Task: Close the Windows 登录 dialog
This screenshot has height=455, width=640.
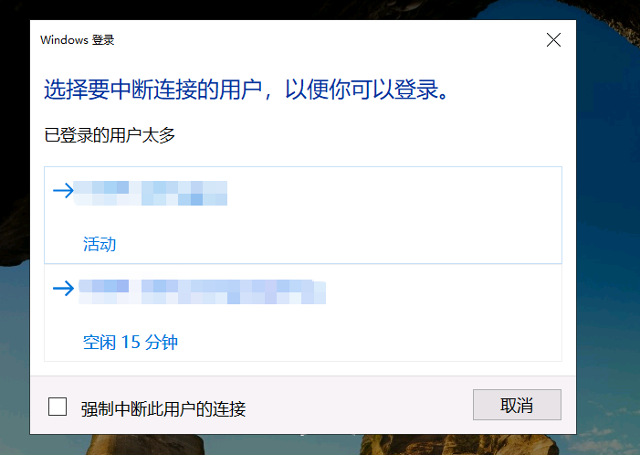Action: (x=553, y=40)
